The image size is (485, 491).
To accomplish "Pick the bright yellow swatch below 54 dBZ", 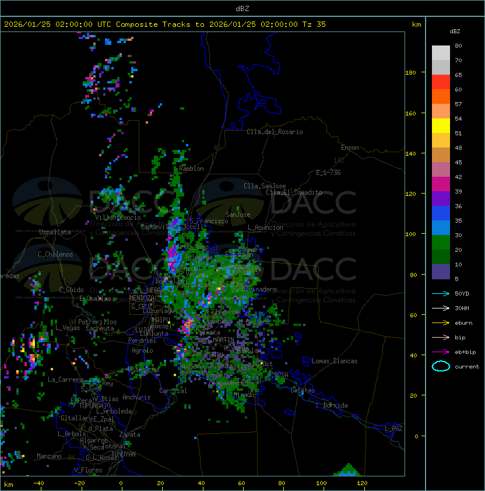I will [441, 126].
